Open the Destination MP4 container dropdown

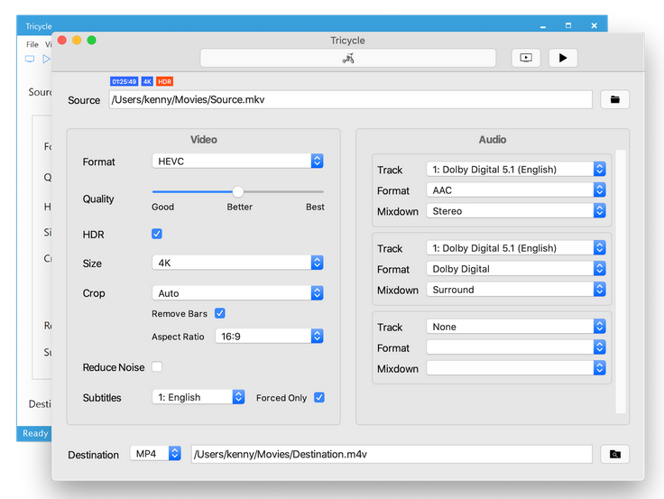[155, 454]
